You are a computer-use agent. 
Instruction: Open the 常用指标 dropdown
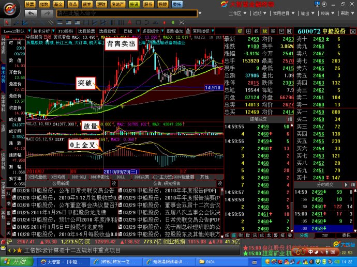coord(213,31)
